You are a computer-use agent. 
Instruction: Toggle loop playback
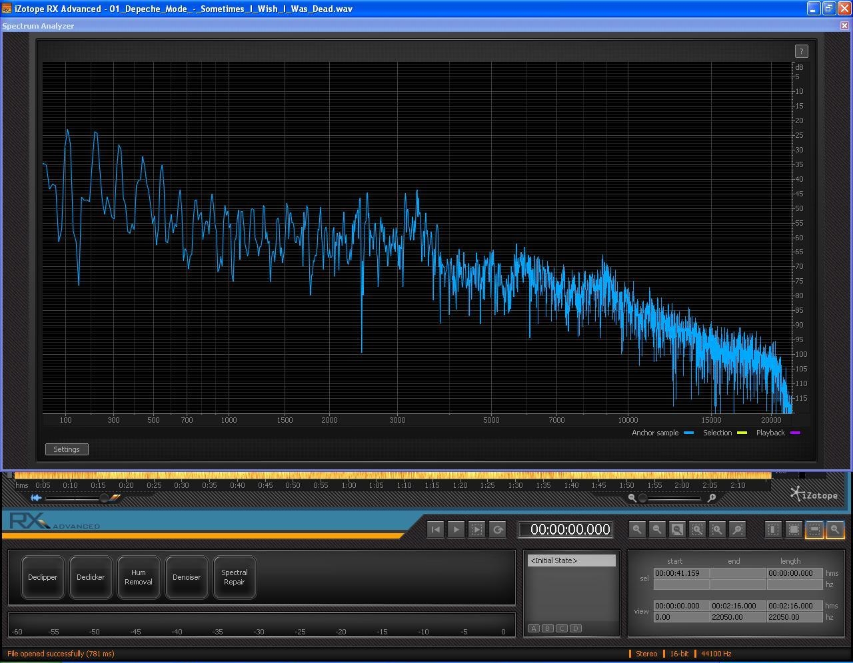pyautogui.click(x=498, y=529)
